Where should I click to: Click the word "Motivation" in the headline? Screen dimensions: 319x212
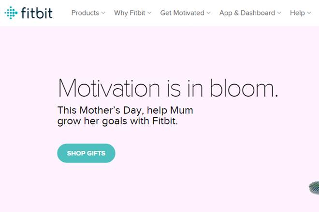click(x=109, y=88)
